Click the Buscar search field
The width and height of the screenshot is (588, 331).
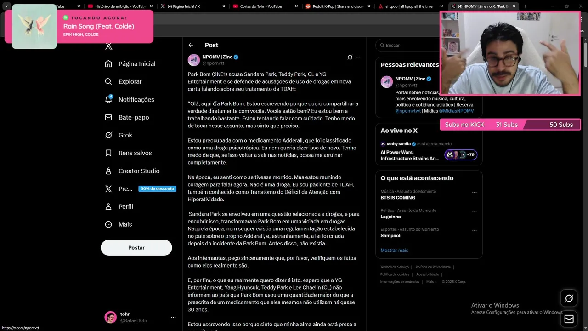[x=409, y=46]
